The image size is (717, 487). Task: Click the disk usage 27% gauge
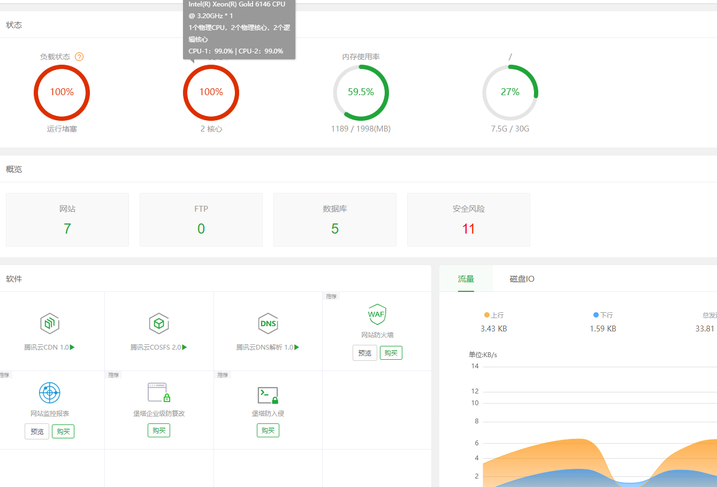tap(510, 92)
